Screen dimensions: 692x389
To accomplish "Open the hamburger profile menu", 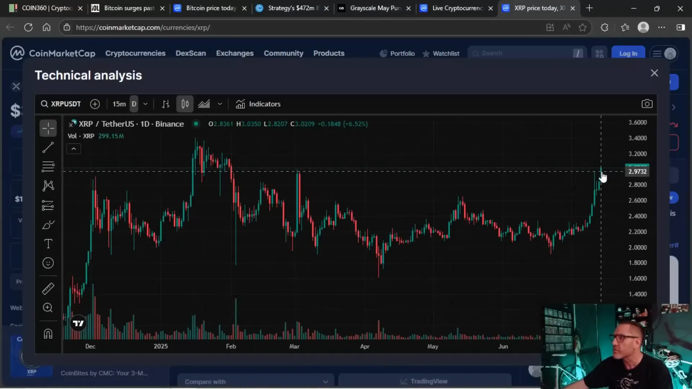I will click(664, 54).
